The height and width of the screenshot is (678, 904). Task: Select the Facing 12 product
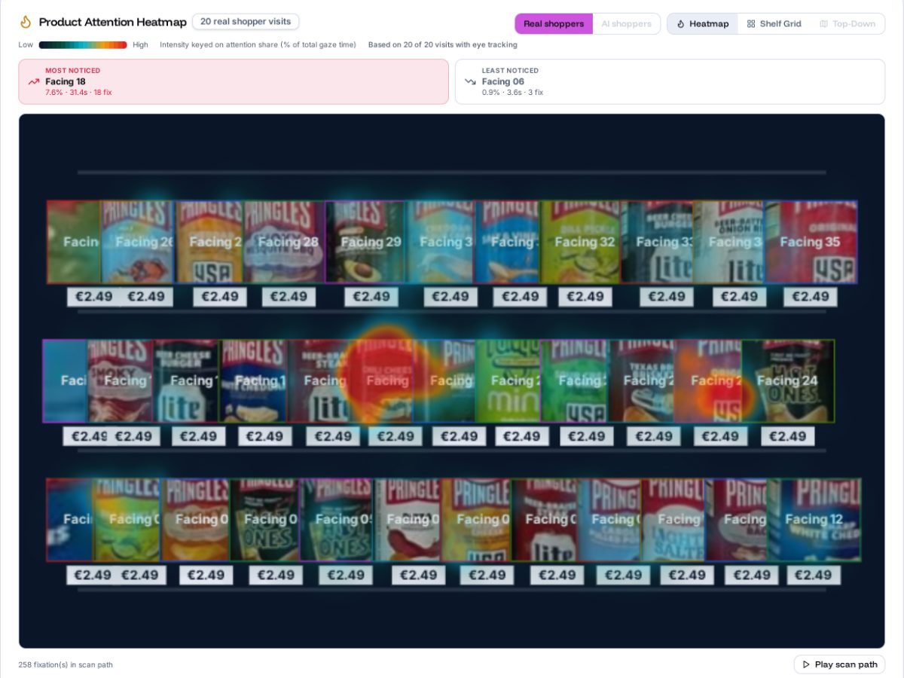(814, 519)
